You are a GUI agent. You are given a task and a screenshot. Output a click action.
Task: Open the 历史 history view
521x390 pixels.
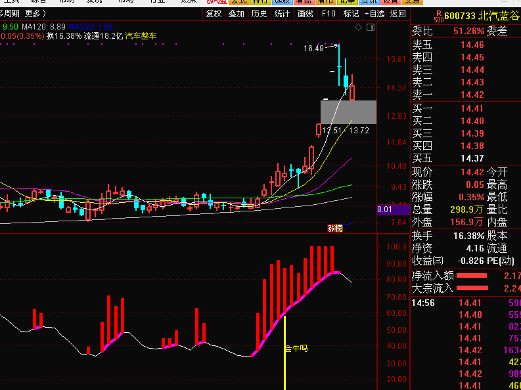tap(259, 14)
